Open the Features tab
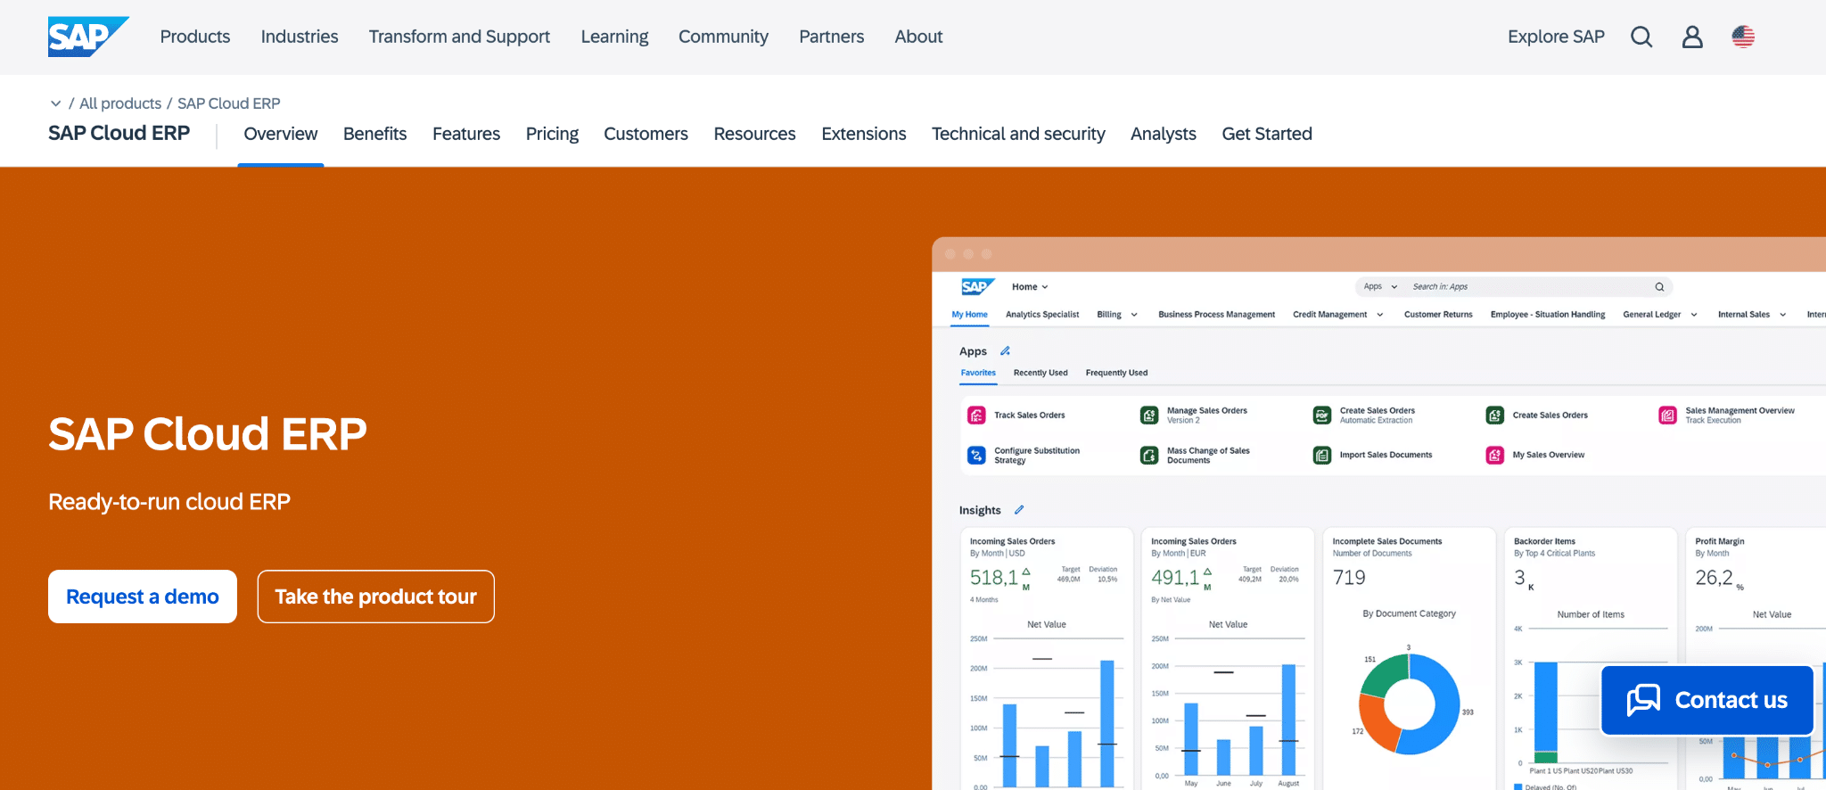Image resolution: width=1826 pixels, height=790 pixels. coord(466,134)
